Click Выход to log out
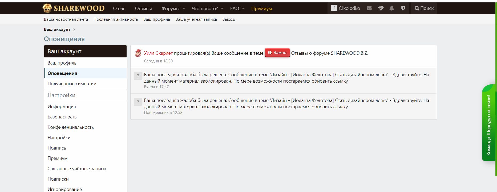 228,19
